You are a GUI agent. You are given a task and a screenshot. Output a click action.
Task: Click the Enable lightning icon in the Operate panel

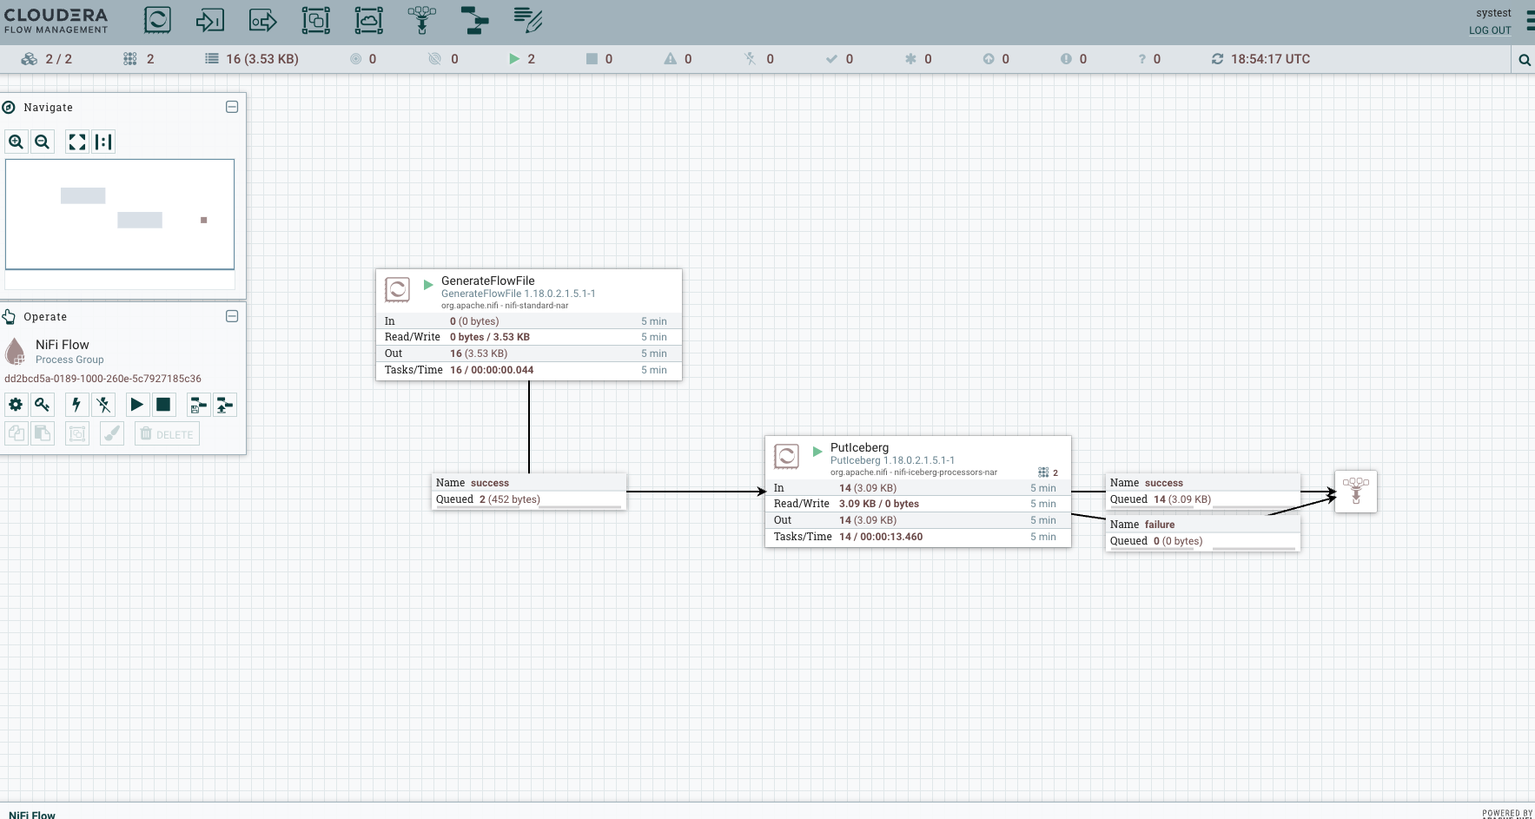[x=76, y=405]
